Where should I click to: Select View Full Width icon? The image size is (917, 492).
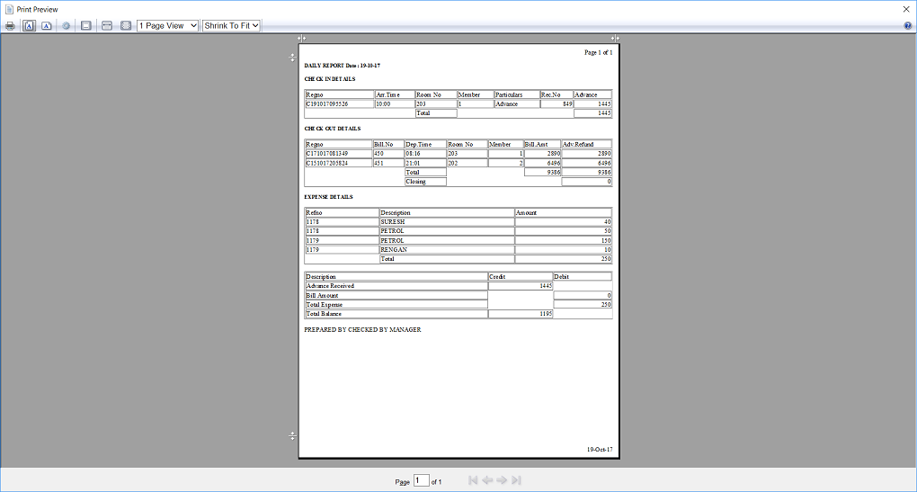106,26
